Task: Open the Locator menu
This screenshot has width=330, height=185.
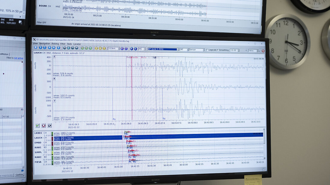Action: click(x=77, y=44)
